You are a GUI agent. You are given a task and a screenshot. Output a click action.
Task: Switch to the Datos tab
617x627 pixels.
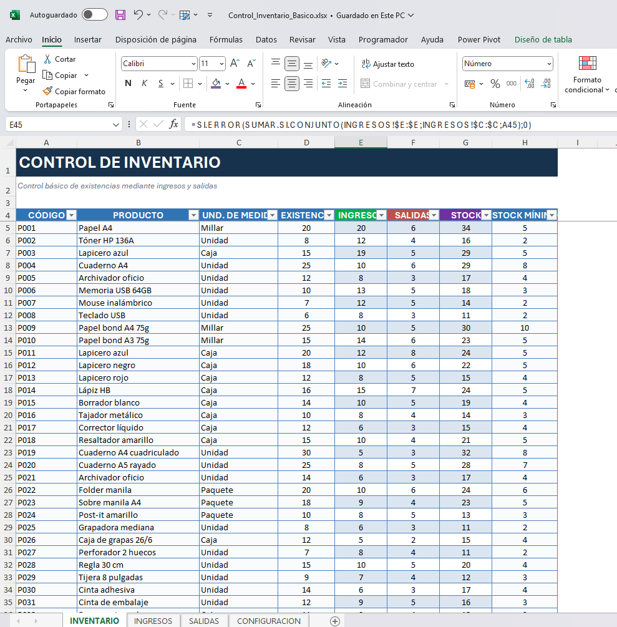266,39
